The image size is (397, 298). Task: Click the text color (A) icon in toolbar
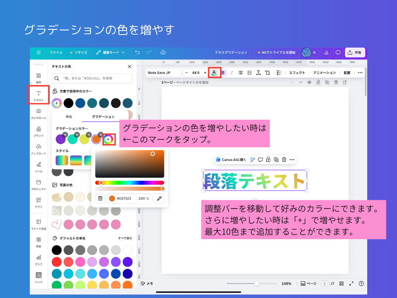[x=214, y=73]
